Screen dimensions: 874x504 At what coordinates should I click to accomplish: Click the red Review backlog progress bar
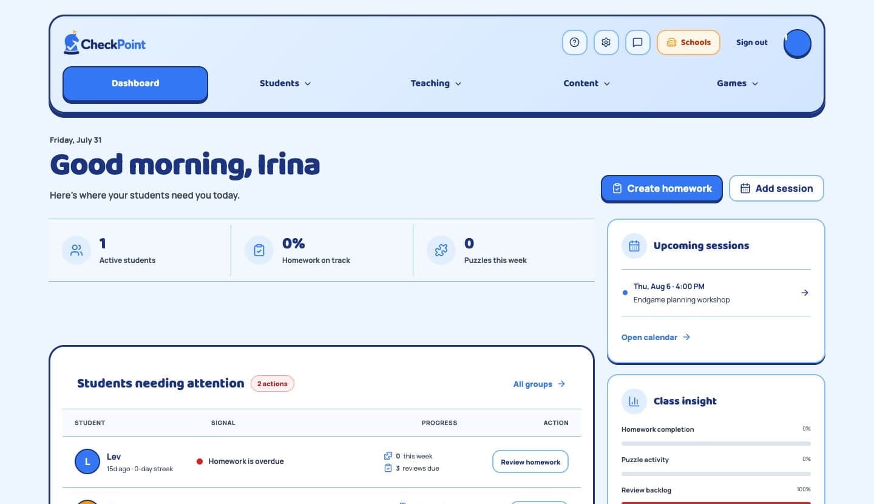pos(716,503)
